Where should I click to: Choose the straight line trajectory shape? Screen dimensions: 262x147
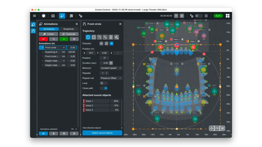105,37
